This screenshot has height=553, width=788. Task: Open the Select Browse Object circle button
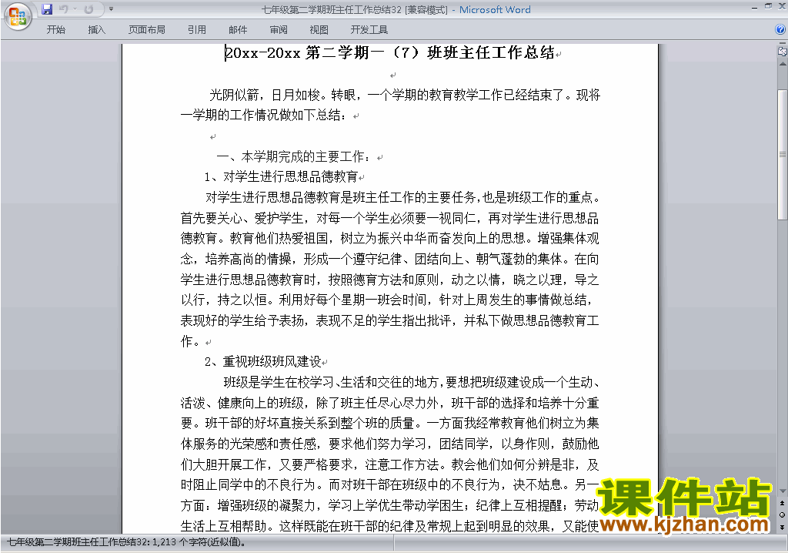tap(783, 514)
